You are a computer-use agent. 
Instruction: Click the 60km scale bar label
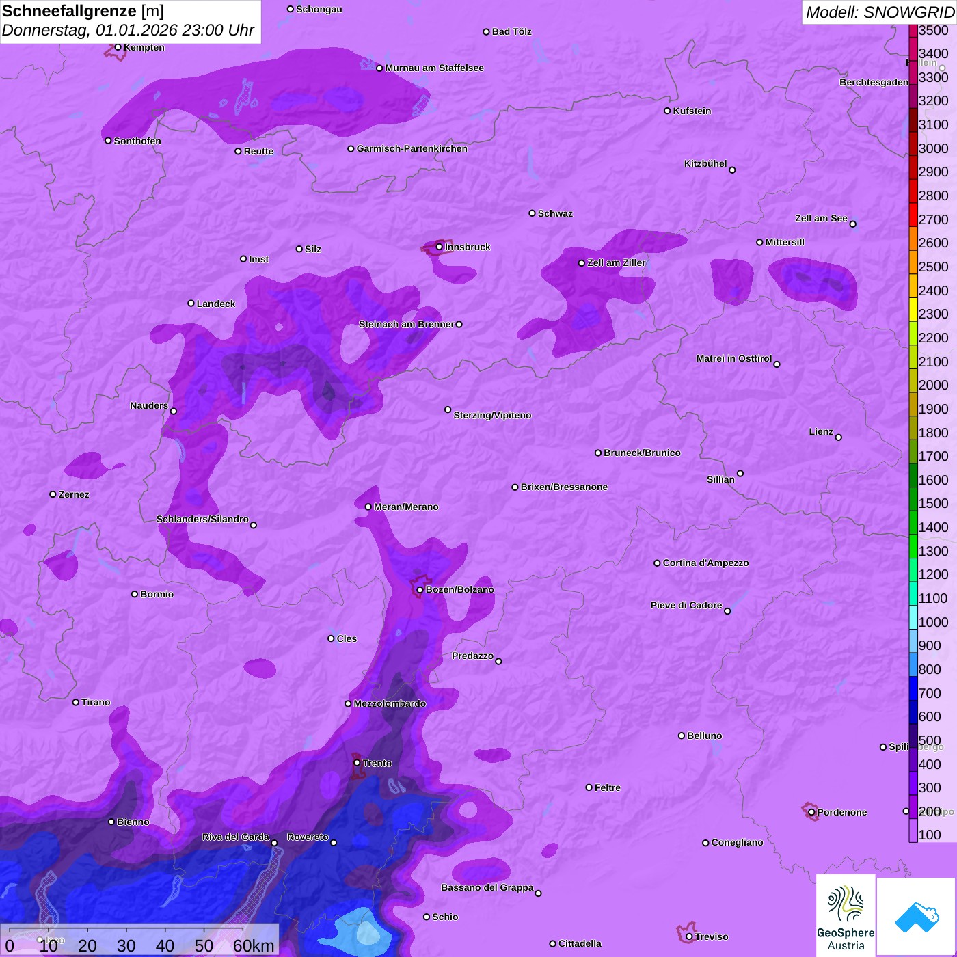point(254,945)
